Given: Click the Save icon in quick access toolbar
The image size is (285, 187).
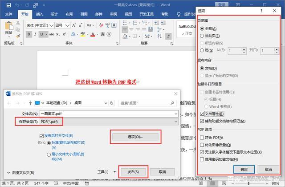Looking at the screenshot, I should [x=8, y=5].
